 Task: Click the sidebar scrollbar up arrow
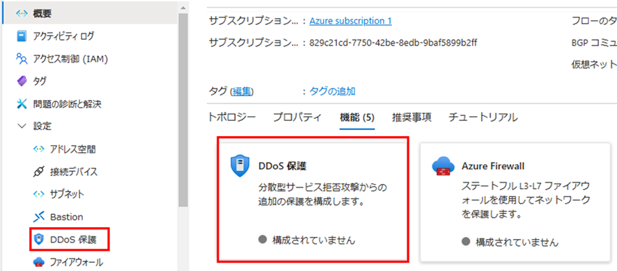coord(183,8)
